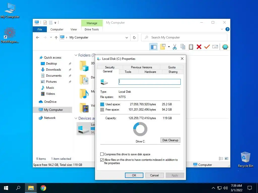Open the Drive Tools ribbon tab
Viewport: 258px width, 193px height.
click(x=92, y=29)
